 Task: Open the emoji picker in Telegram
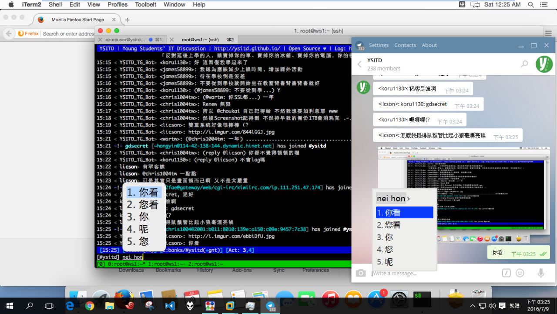click(520, 273)
